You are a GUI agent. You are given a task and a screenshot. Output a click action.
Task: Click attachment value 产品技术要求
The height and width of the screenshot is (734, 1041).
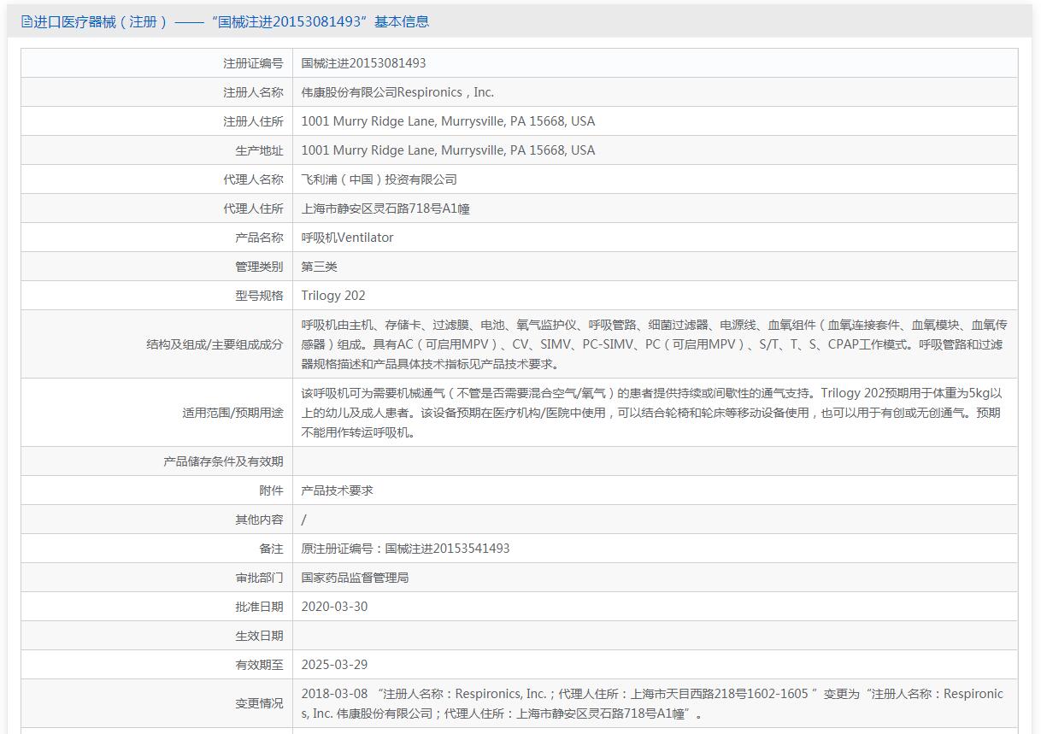(x=338, y=490)
